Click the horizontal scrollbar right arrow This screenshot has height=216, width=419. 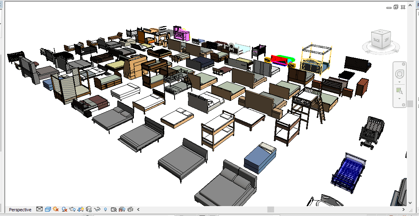[x=403, y=209]
